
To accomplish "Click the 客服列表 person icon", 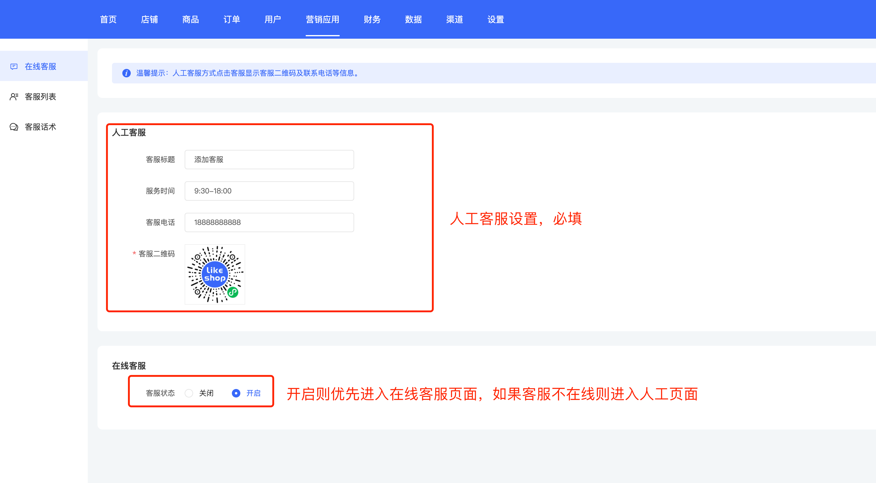I will 14,97.
